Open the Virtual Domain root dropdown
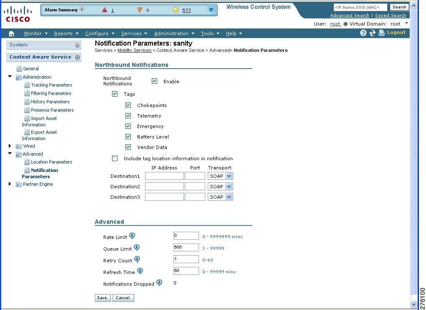426x310 pixels. [x=406, y=23]
